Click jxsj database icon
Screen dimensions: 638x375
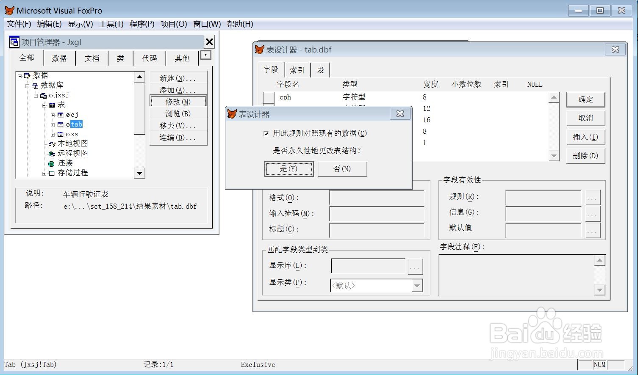(43, 96)
